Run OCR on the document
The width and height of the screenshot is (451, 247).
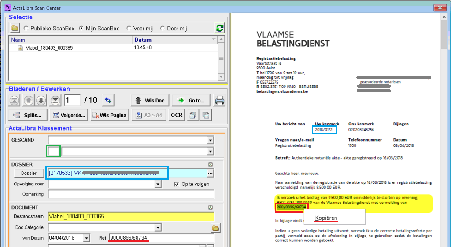pyautogui.click(x=177, y=115)
